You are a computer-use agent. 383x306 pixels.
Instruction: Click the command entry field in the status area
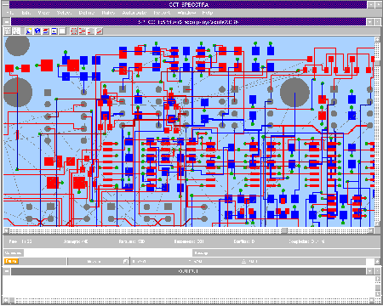[108, 252]
